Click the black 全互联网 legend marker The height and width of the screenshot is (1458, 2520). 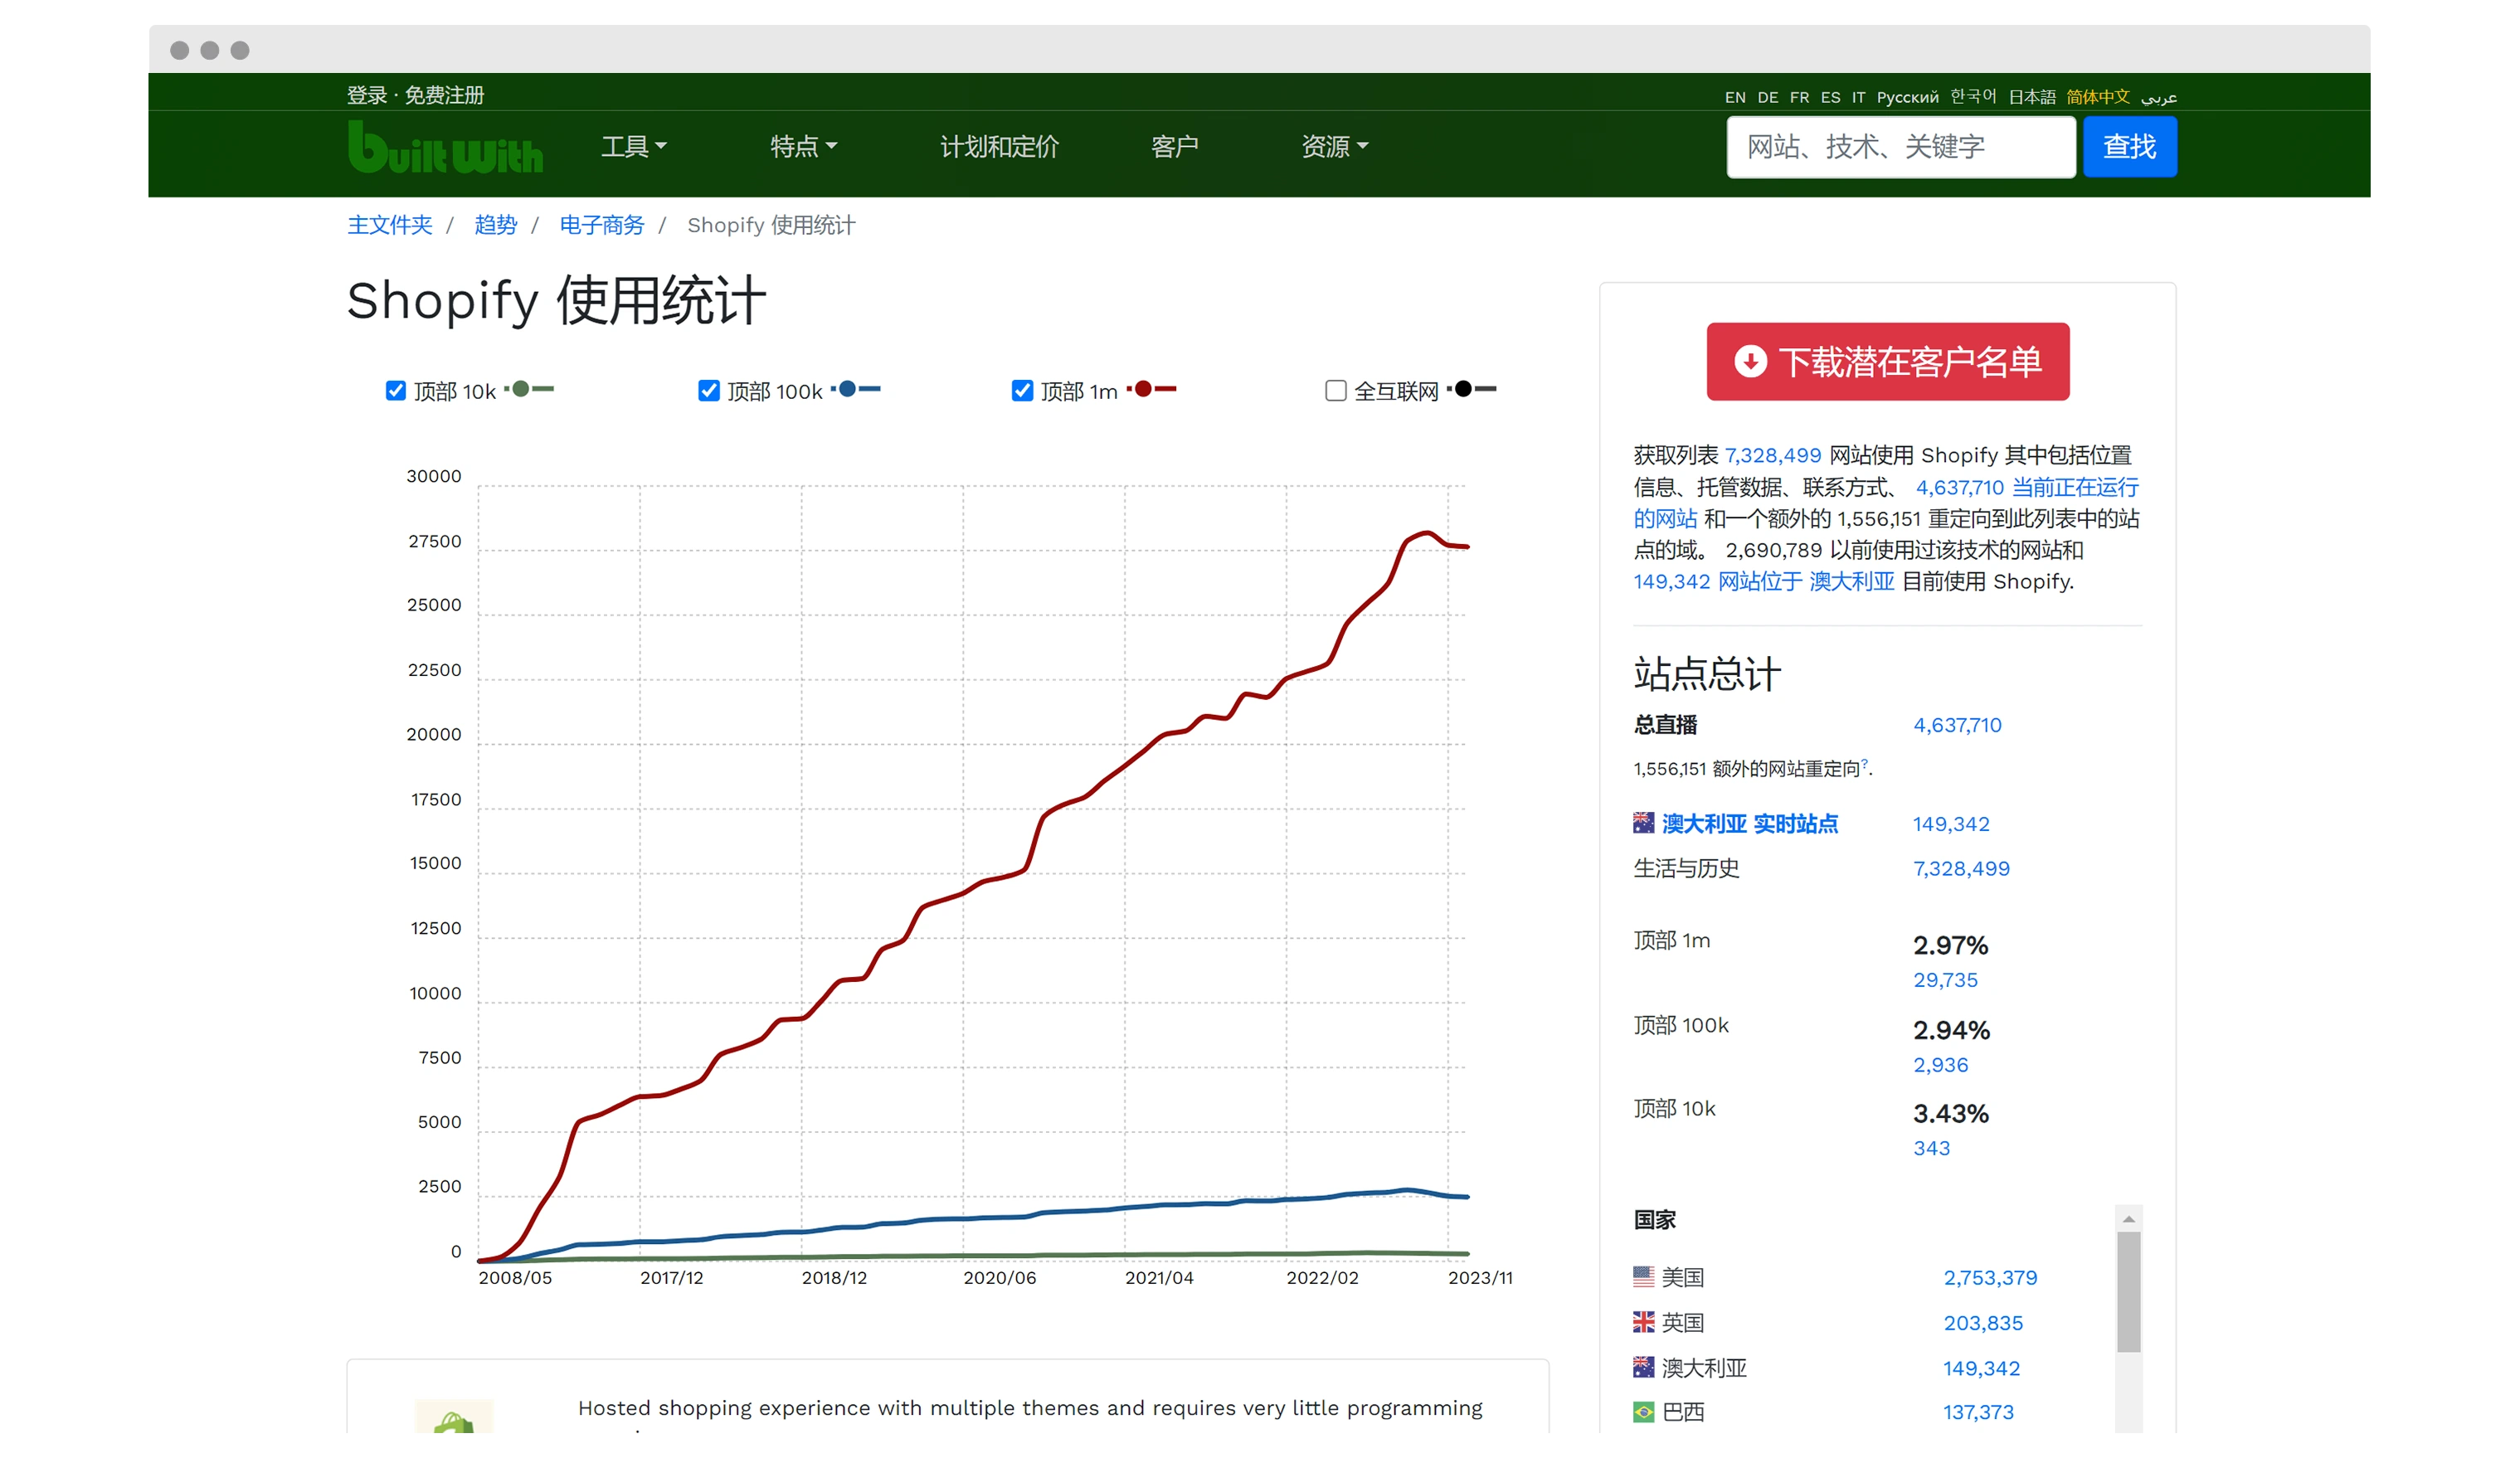(x=1471, y=389)
